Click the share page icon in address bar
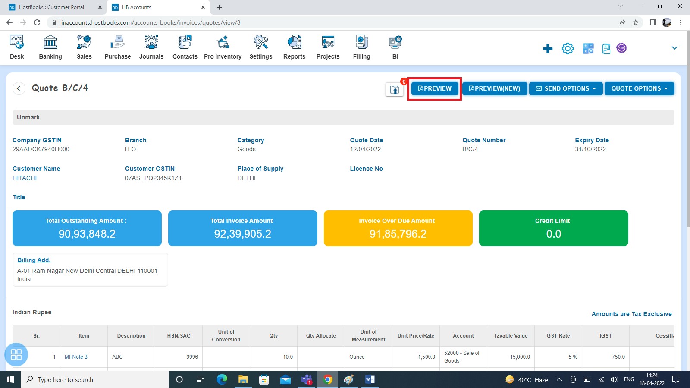Screen dimensions: 690x388 [x=622, y=22]
